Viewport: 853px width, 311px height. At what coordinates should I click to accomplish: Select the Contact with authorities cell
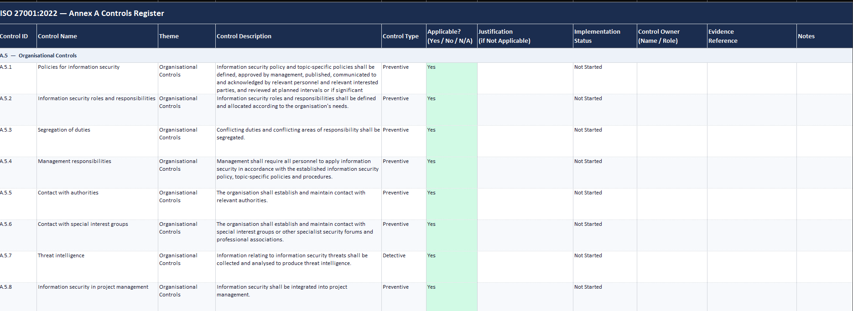click(97, 204)
